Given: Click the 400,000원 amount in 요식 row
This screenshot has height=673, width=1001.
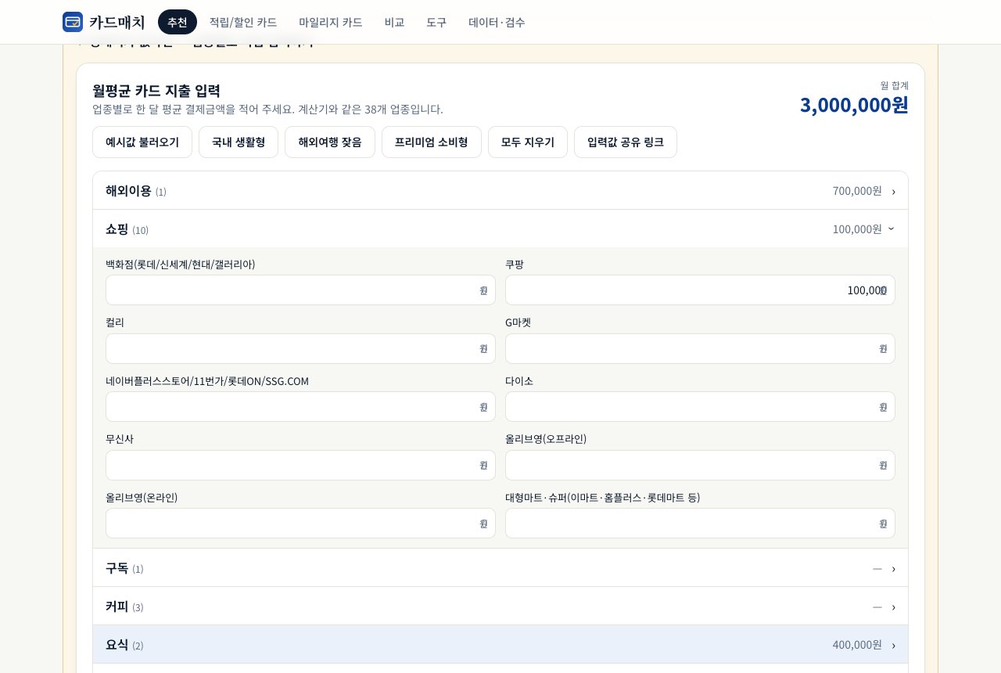Looking at the screenshot, I should click(x=857, y=645).
